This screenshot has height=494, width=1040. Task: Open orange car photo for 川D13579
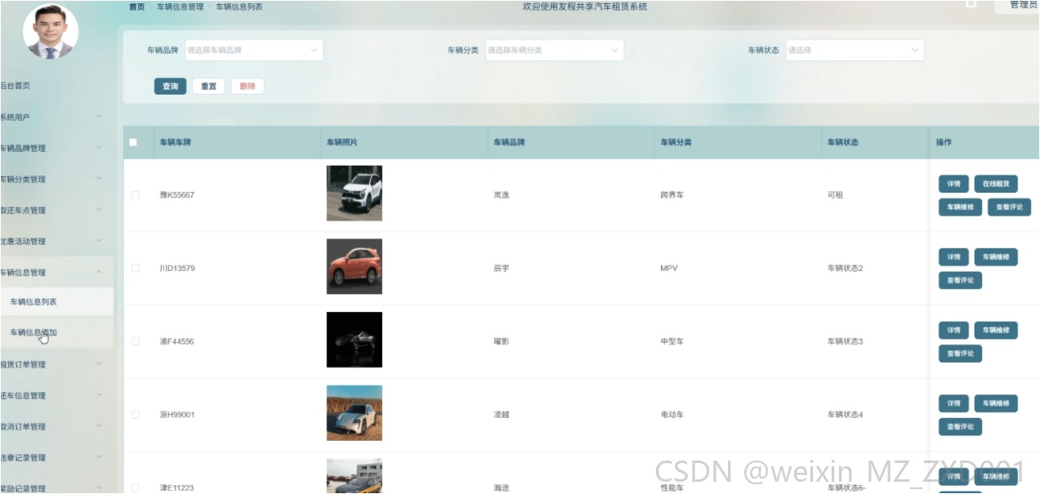click(x=355, y=266)
